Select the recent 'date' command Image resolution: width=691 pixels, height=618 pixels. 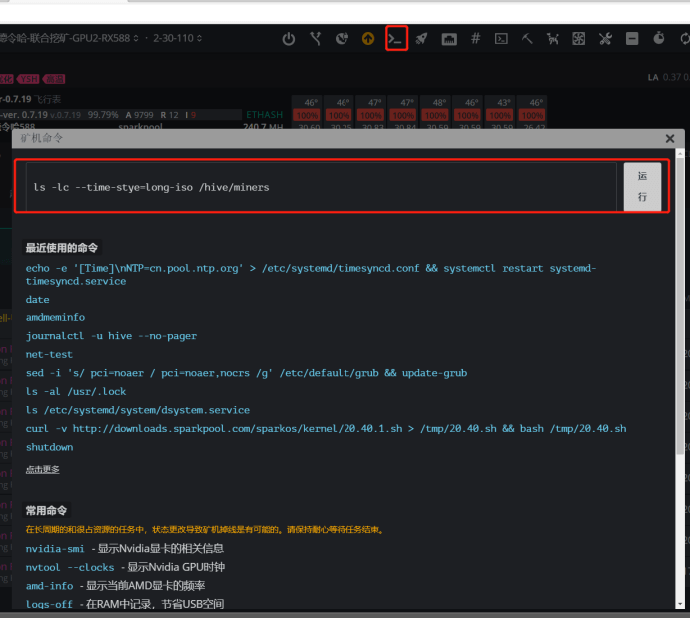(x=38, y=300)
